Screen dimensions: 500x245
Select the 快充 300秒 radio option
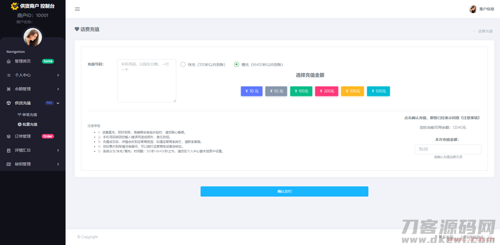[x=183, y=64]
